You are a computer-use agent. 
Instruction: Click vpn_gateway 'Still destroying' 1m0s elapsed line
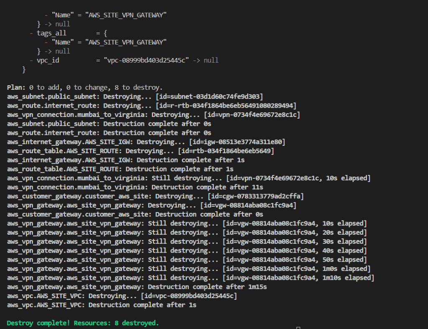(x=189, y=269)
